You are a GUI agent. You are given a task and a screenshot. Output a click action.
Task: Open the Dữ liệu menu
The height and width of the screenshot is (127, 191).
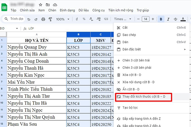click(84, 10)
